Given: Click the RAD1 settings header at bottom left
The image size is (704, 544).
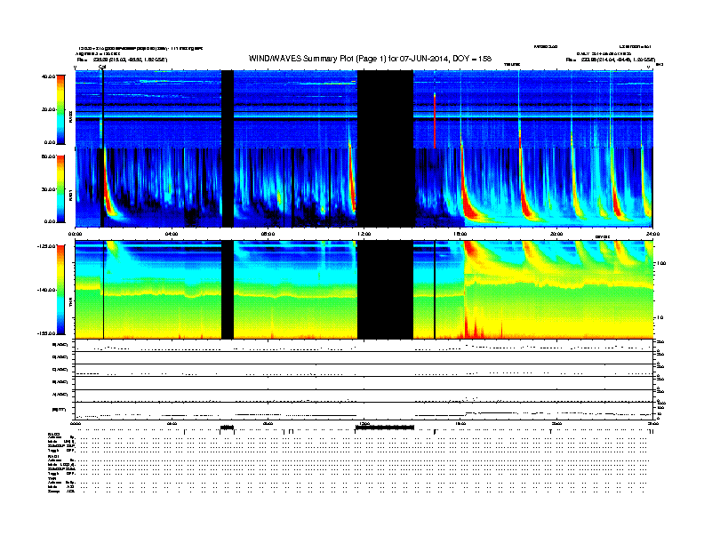Looking at the screenshot, I should click(x=54, y=456).
